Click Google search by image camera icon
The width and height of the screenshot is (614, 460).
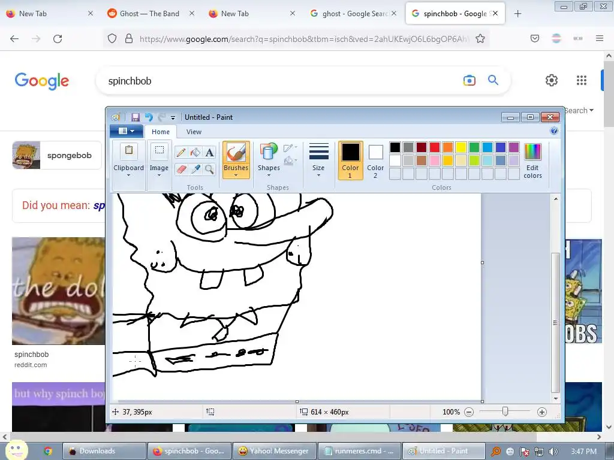click(x=469, y=81)
